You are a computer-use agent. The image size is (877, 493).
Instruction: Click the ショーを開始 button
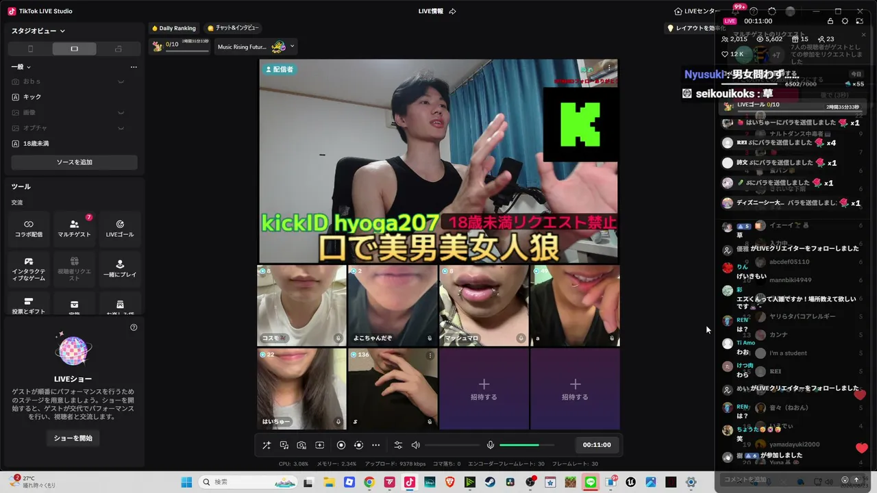tap(74, 438)
